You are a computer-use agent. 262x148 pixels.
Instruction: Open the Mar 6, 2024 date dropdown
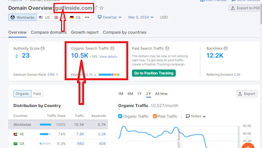click(141, 17)
